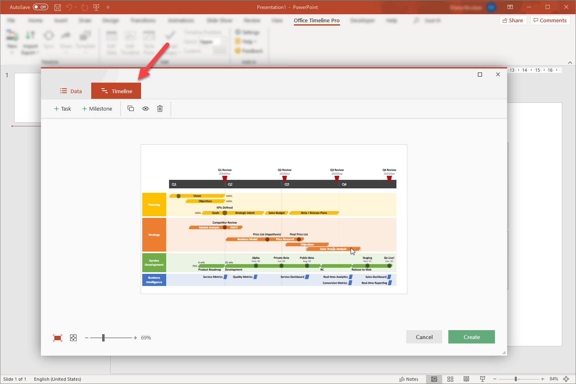Toggle visibility with the eye icon
Image resolution: width=576 pixels, height=384 pixels.
pyautogui.click(x=146, y=109)
